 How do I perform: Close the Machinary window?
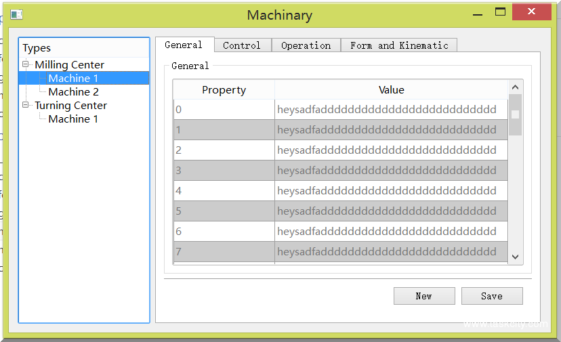point(532,12)
